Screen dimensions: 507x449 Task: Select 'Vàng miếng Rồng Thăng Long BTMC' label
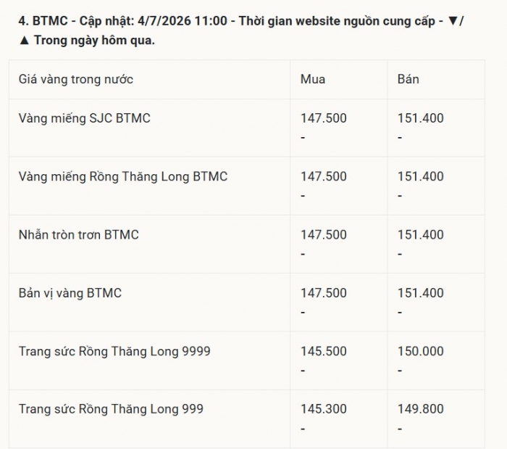[123, 176]
